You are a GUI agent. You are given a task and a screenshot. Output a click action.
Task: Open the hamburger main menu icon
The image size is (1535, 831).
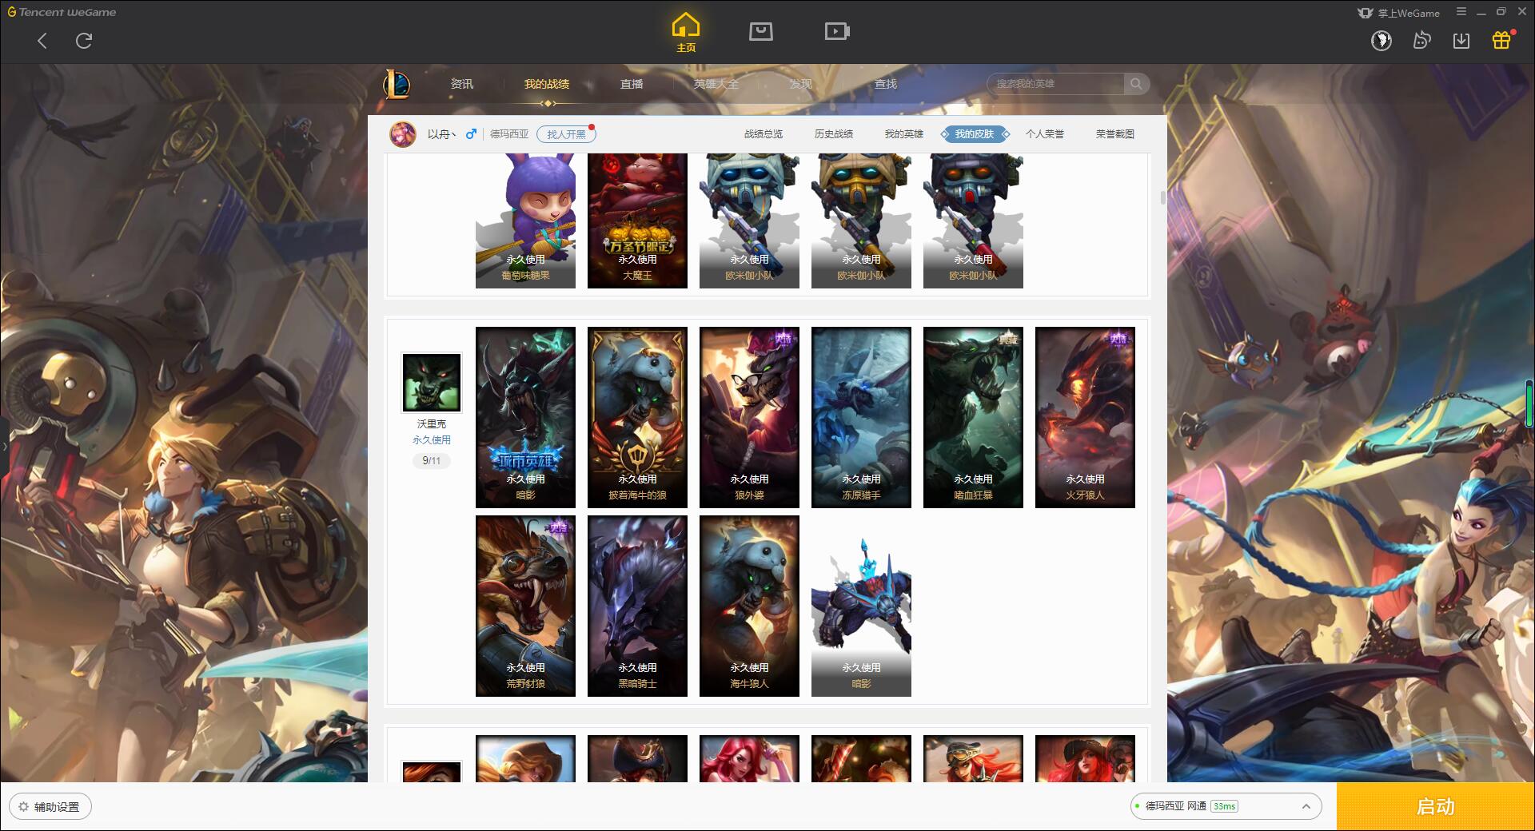coord(1461,12)
